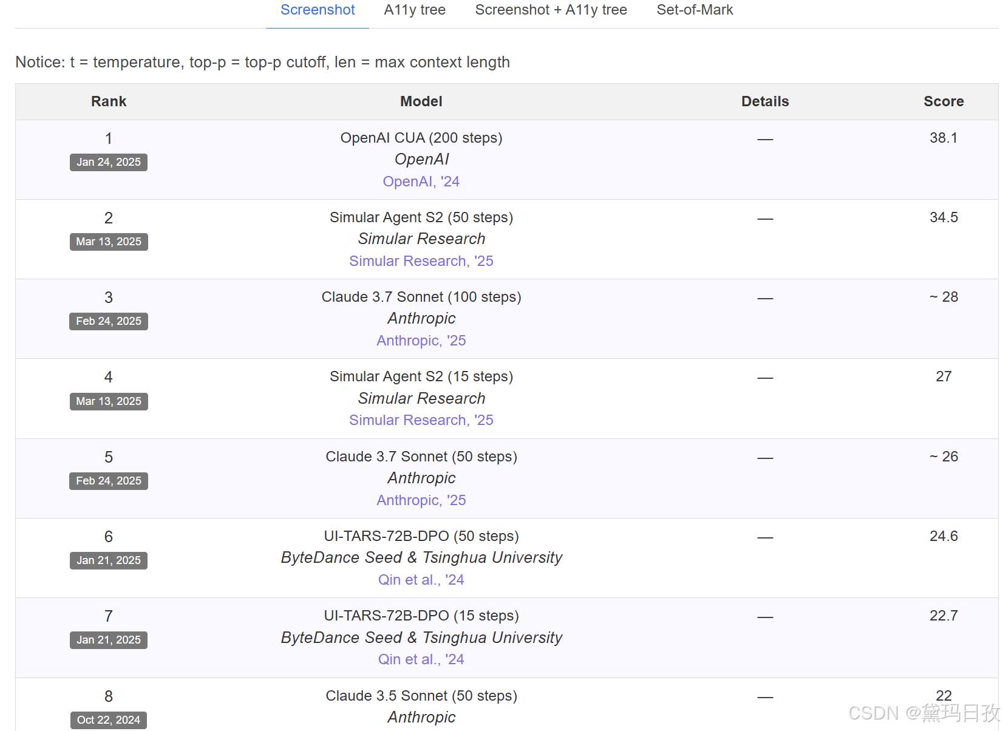Click ByteDance Seed & Tsinghua University in rank 6
This screenshot has height=731, width=1003.
point(421,557)
